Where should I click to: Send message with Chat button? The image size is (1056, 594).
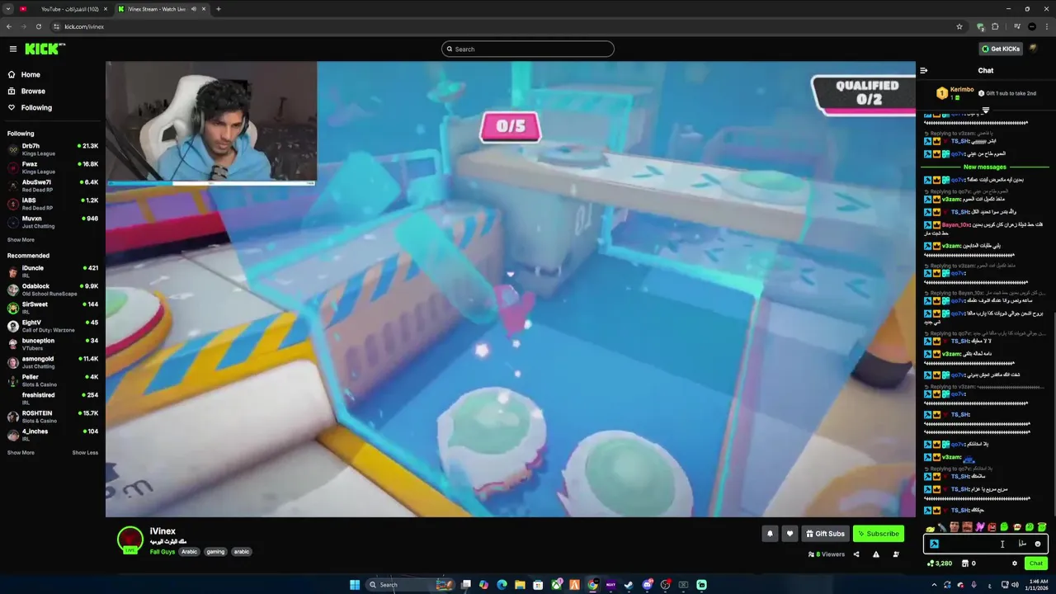1036,563
